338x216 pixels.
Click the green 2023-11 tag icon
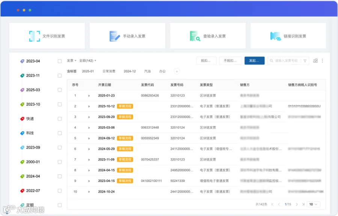pos(22,76)
